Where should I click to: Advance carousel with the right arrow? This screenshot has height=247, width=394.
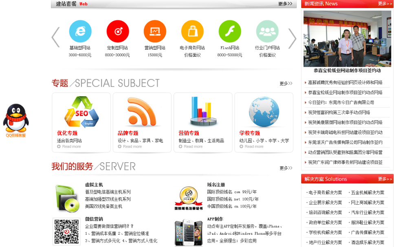point(292,38)
